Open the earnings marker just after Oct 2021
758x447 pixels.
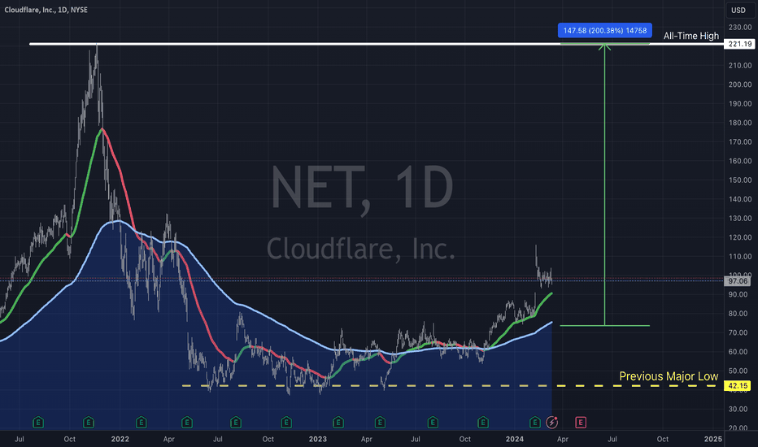pos(89,423)
